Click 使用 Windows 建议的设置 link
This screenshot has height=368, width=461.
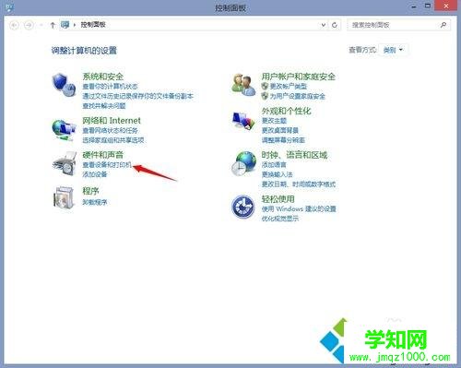(x=299, y=209)
